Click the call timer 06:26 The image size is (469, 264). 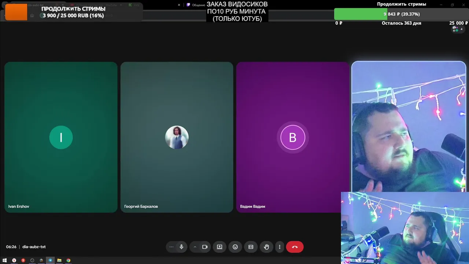pos(11,247)
